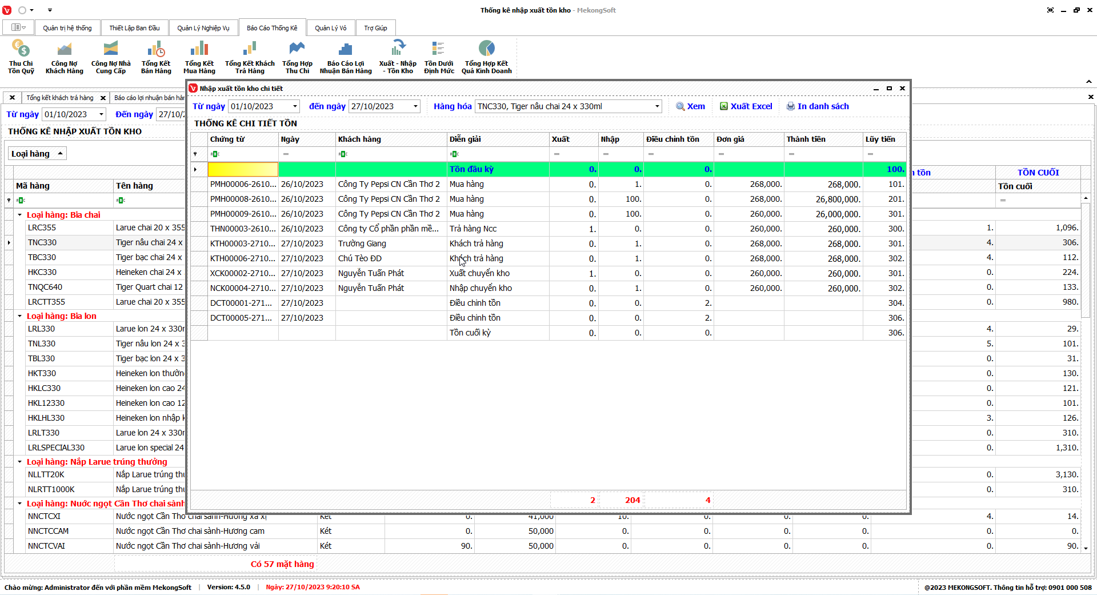Export the detail list with Xuất Excel

(x=746, y=106)
